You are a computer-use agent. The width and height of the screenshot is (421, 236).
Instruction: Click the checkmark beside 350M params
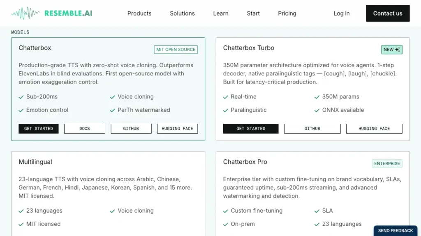(317, 97)
